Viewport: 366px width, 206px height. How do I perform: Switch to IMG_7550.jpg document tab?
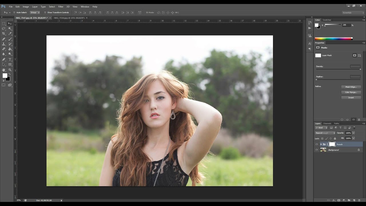tap(69, 18)
